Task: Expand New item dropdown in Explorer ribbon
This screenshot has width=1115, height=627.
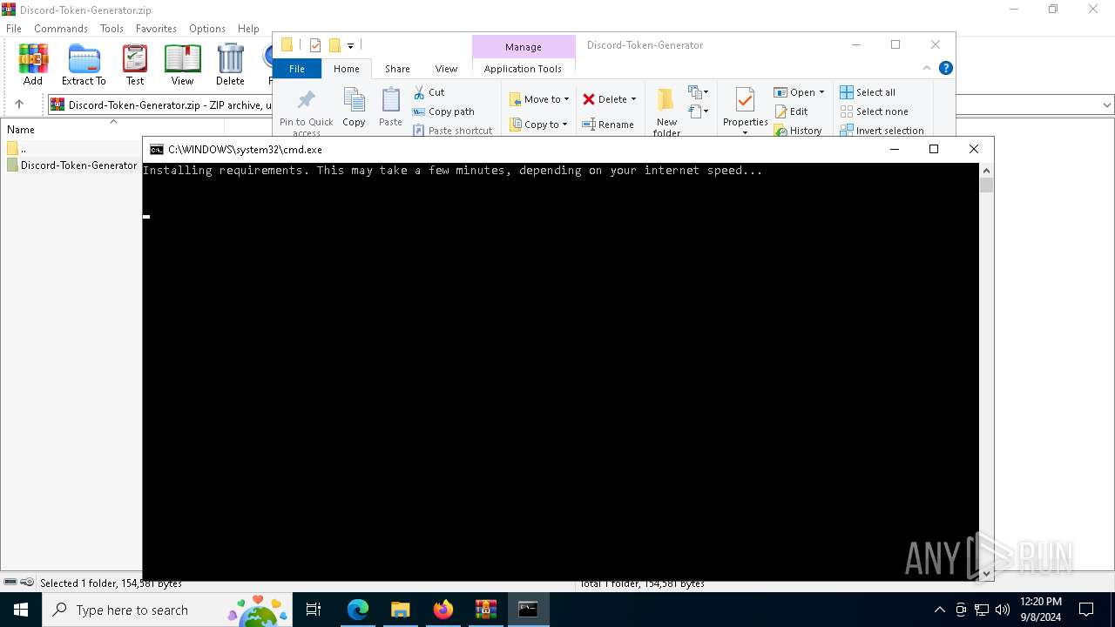Action: coord(698,92)
